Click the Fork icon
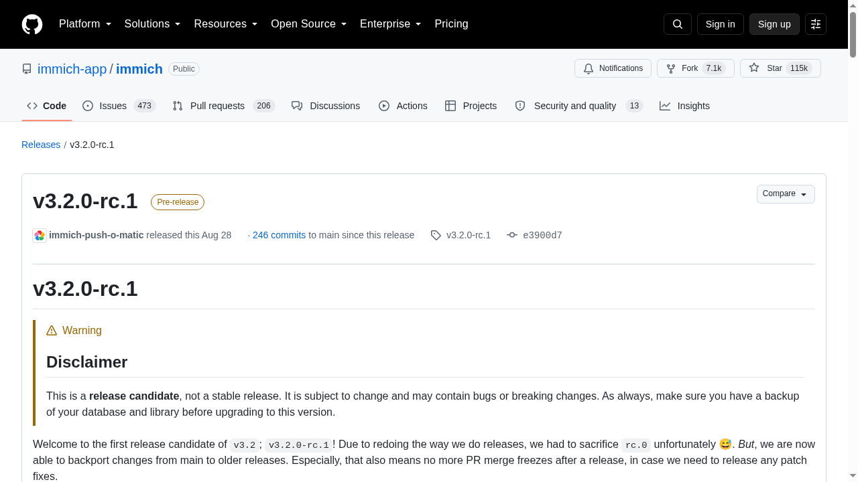Viewport: 858px width, 482px height. tap(671, 68)
